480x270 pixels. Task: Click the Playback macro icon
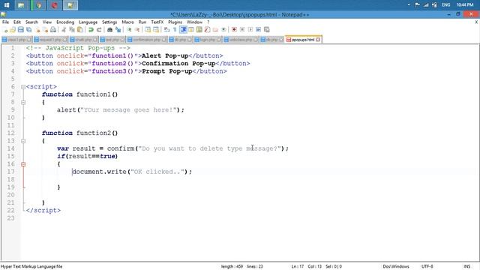point(250,30)
